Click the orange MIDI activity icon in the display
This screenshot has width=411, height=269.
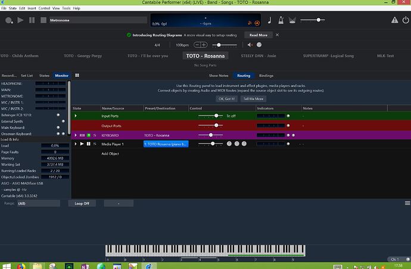click(250, 23)
